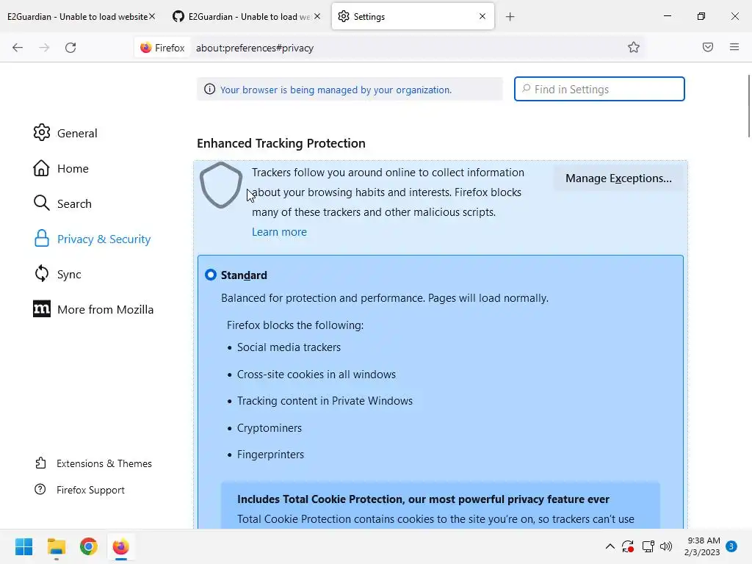Open the clock showing 9:38 AM 2/3/2023

702,546
